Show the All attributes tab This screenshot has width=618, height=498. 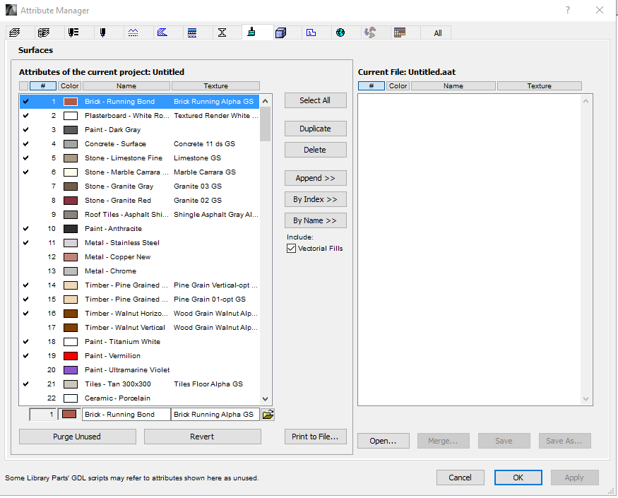tap(437, 33)
